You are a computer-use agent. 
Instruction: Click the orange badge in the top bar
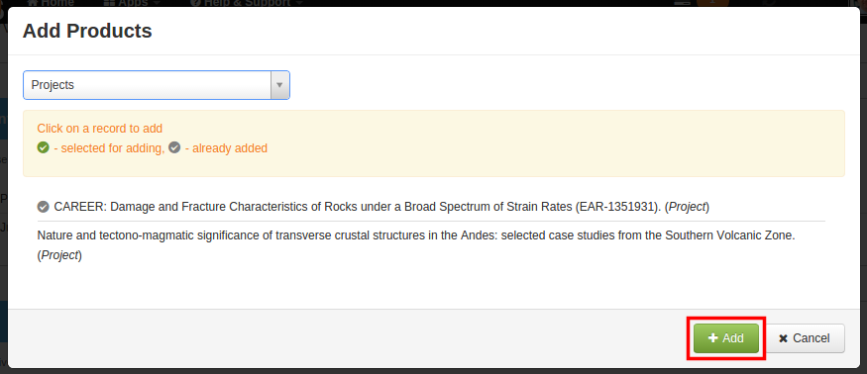tap(712, 3)
